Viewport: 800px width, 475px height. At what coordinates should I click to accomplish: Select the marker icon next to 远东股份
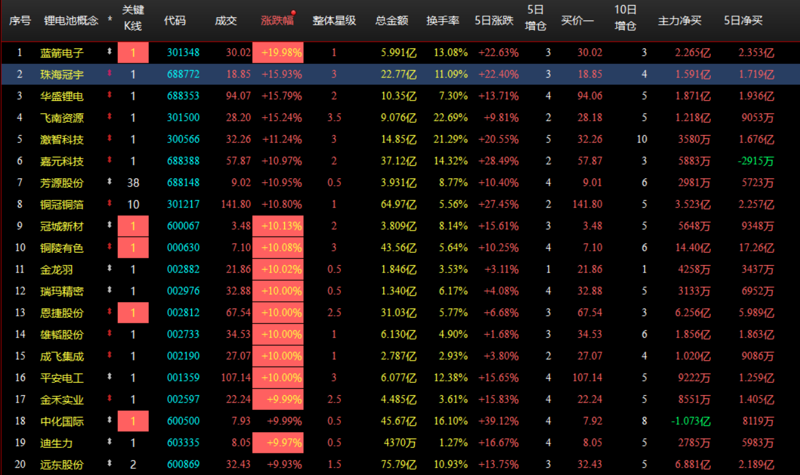click(x=110, y=464)
